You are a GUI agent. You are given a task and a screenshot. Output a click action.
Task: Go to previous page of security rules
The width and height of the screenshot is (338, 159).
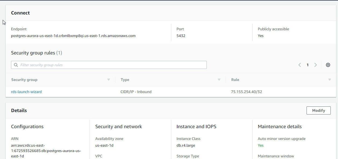coord(300,65)
